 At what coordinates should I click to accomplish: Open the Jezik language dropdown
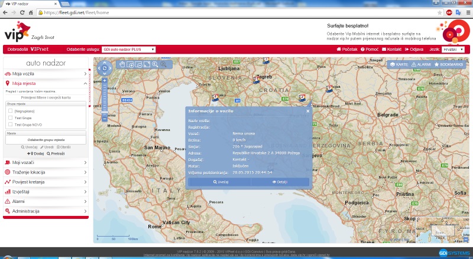tap(453, 50)
